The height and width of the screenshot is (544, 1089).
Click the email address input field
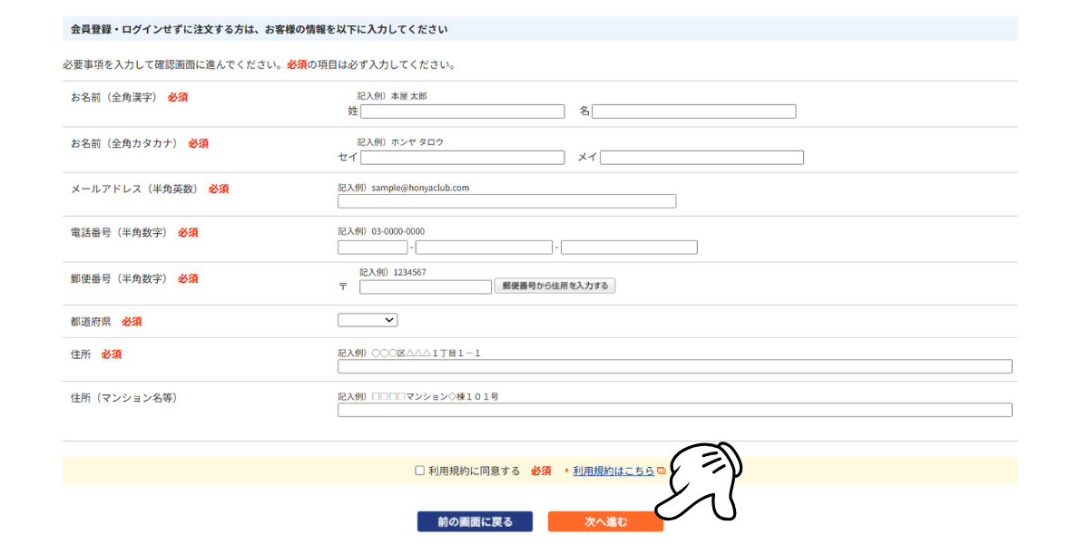pos(506,200)
